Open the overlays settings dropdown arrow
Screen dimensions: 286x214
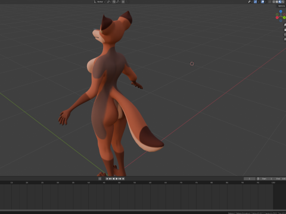pyautogui.click(x=266, y=2)
